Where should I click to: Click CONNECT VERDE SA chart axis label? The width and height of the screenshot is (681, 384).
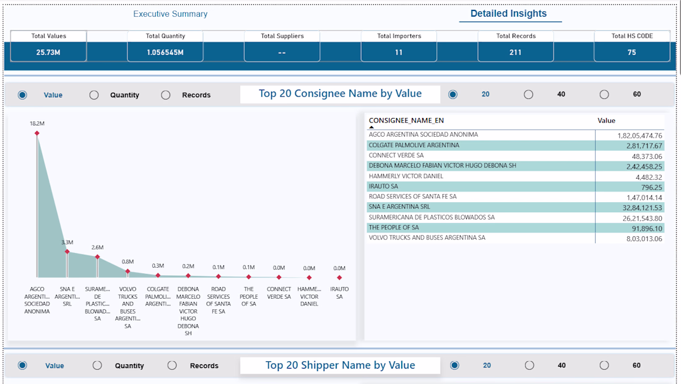point(279,293)
